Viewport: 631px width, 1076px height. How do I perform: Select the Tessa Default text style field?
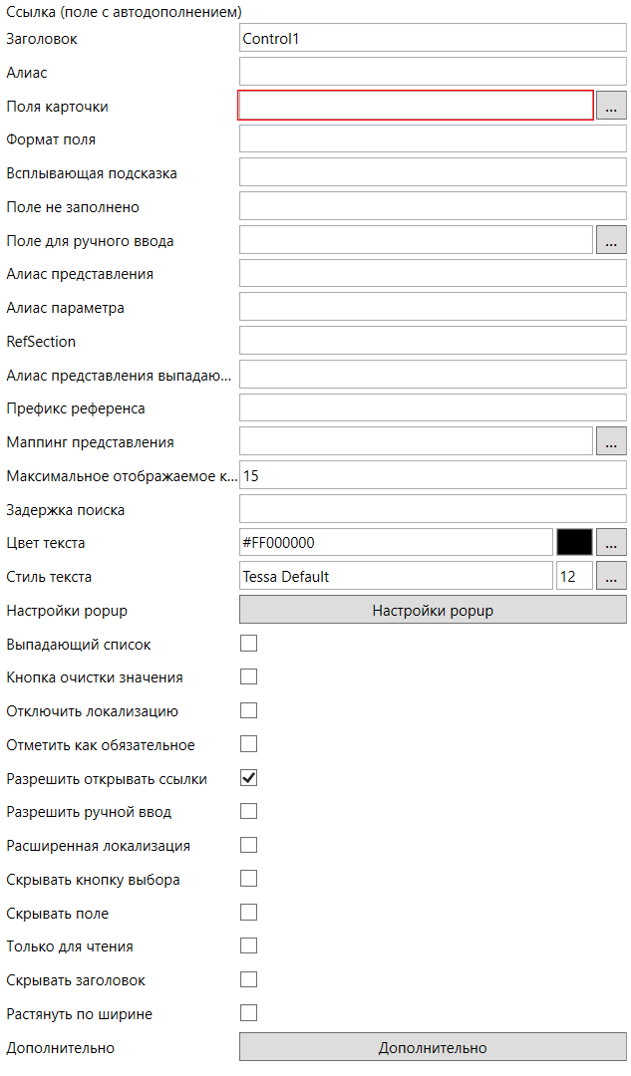(x=396, y=576)
